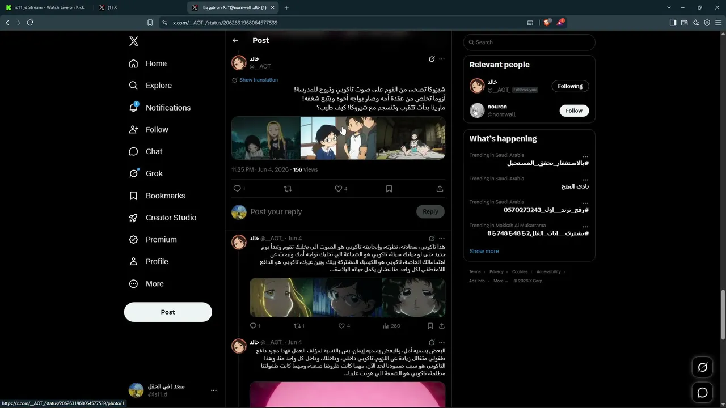The width and height of the screenshot is (726, 408).
Task: Open Grok actions icon on the main post
Action: click(x=432, y=59)
